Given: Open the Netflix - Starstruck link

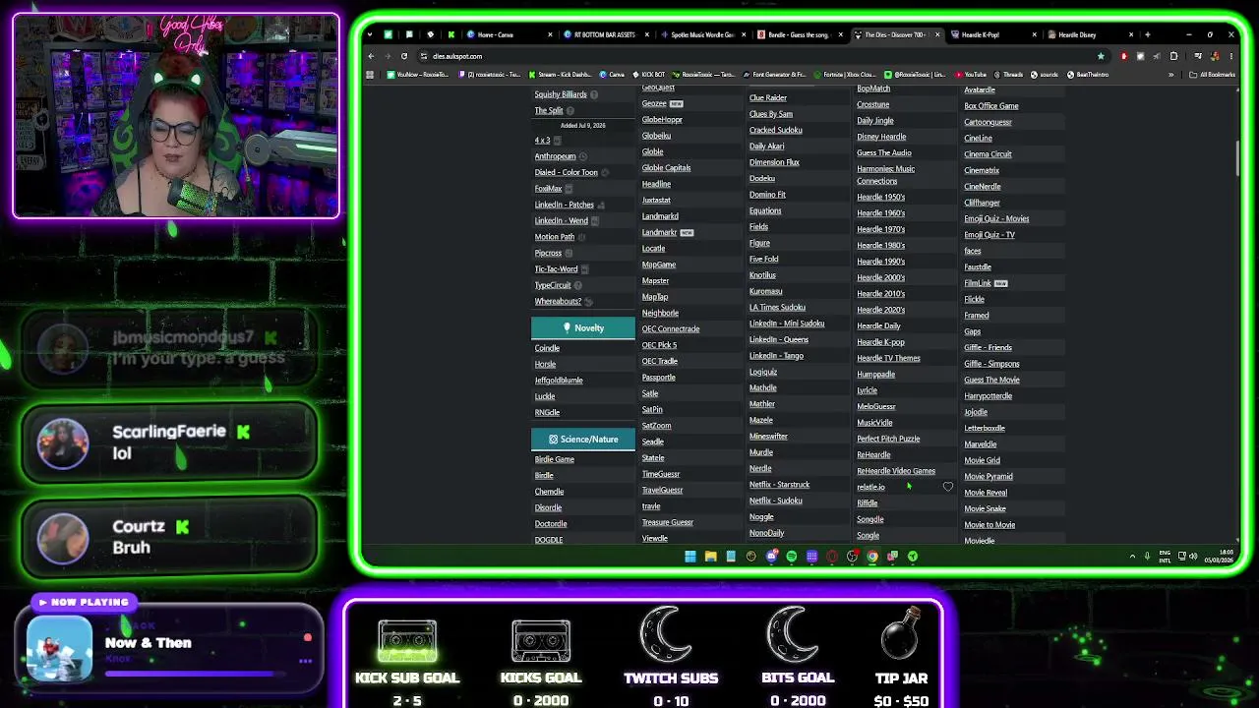Looking at the screenshot, I should [779, 485].
